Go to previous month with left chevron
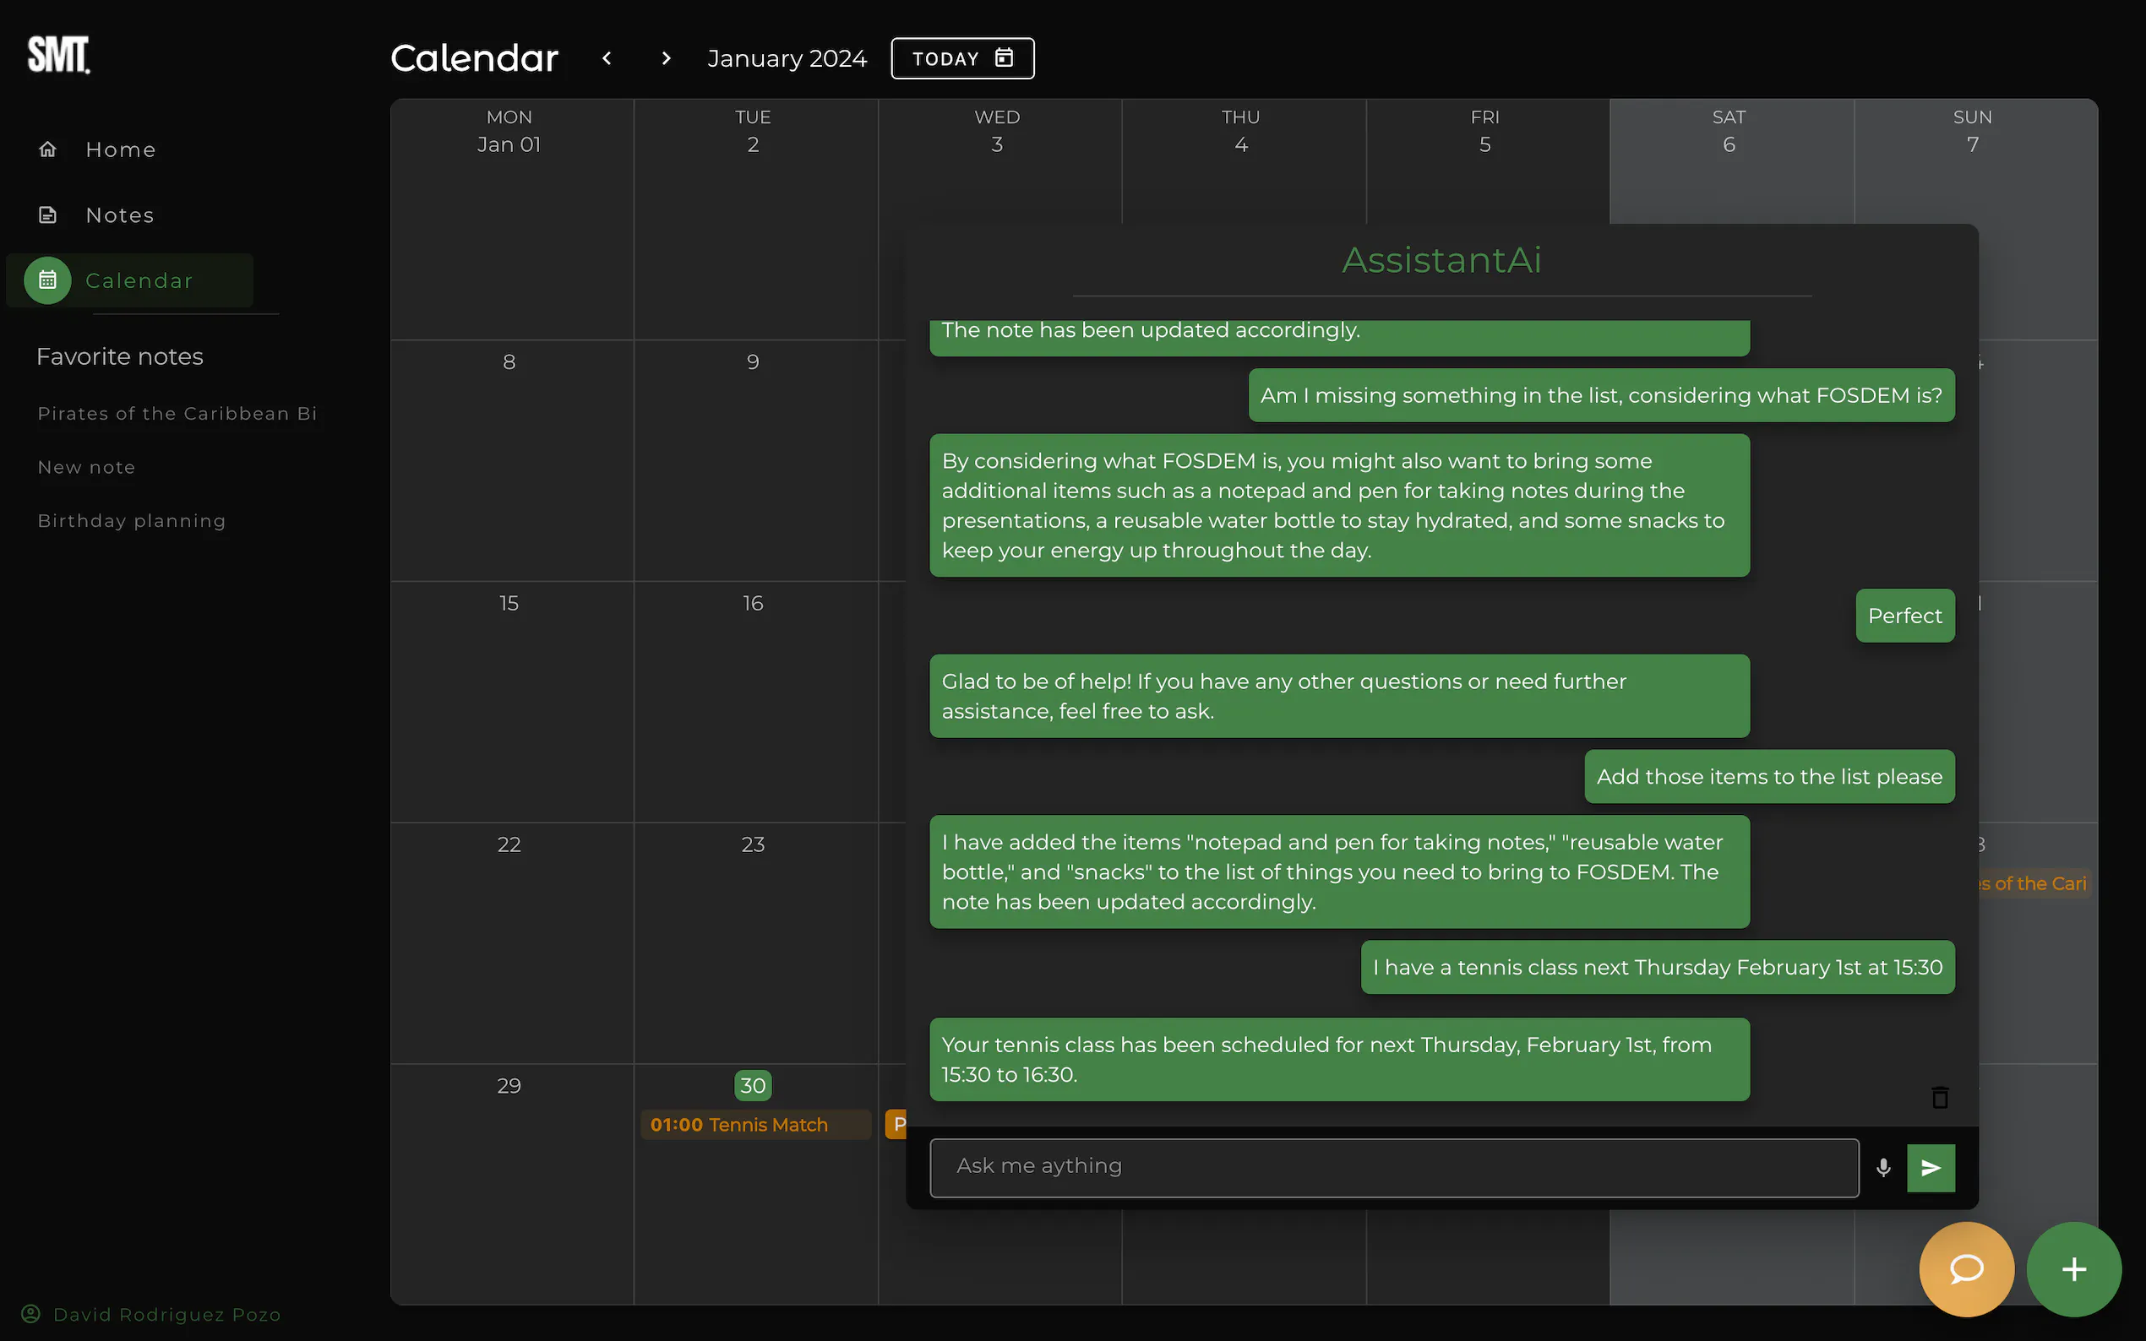Viewport: 2146px width, 1341px height. [x=607, y=58]
